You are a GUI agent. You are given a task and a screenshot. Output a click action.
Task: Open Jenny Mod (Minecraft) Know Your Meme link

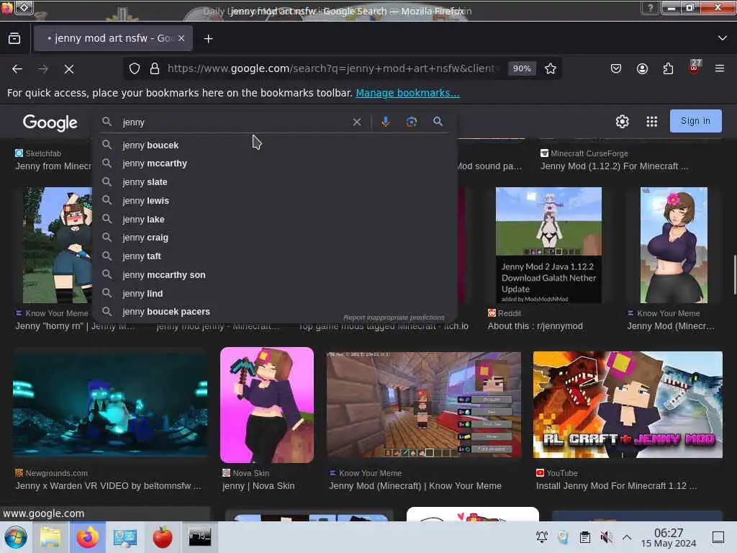415,486
